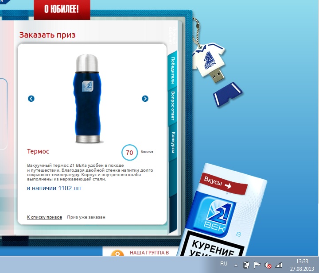Show hidden tray icons arrow
This screenshot has width=319, height=273.
(x=236, y=265)
